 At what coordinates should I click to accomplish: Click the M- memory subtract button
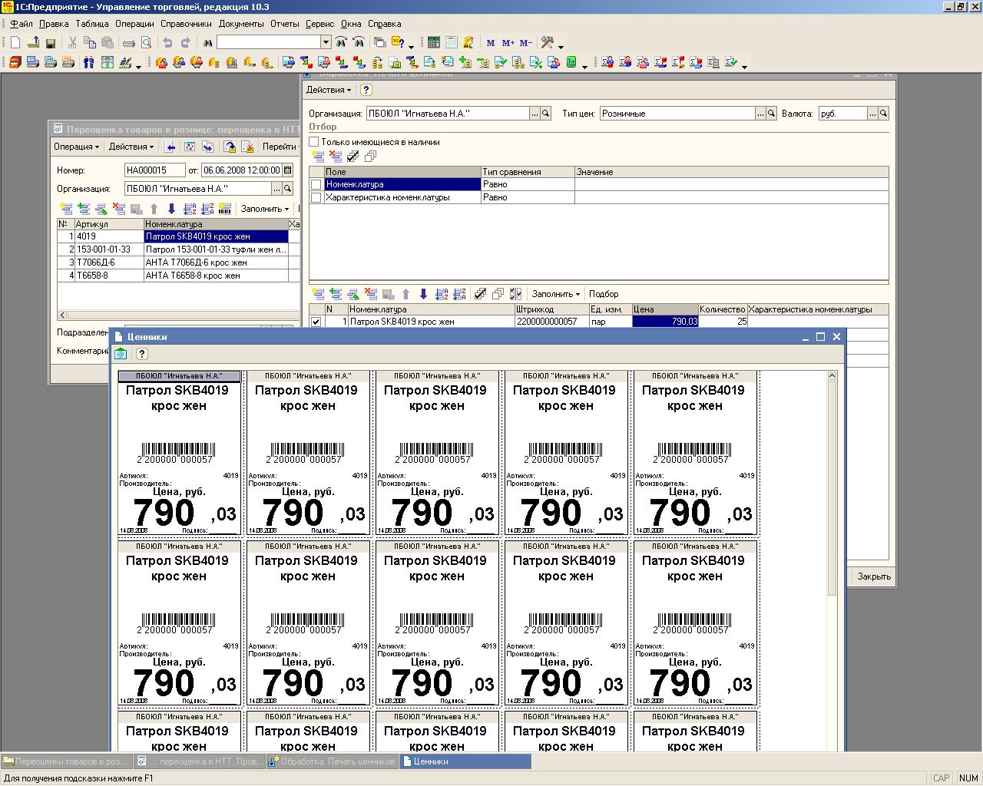tap(526, 43)
